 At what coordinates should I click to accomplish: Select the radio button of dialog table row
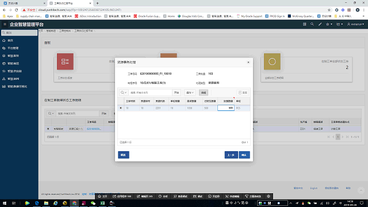coord(121,108)
